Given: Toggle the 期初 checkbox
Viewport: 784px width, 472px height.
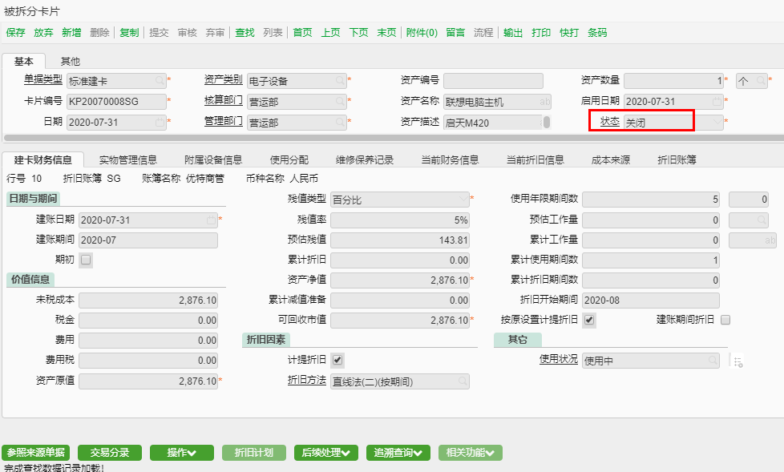Looking at the screenshot, I should pos(86,260).
